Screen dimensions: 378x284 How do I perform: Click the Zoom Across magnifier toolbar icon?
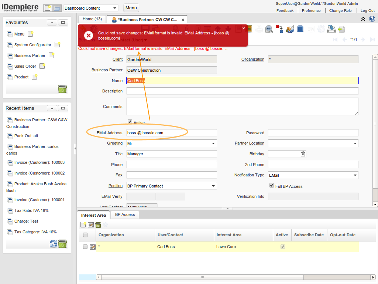pyautogui.click(x=269, y=29)
